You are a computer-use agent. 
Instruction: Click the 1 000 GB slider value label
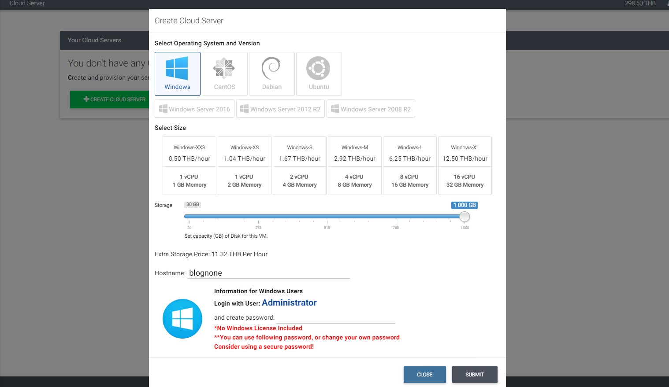[465, 205]
